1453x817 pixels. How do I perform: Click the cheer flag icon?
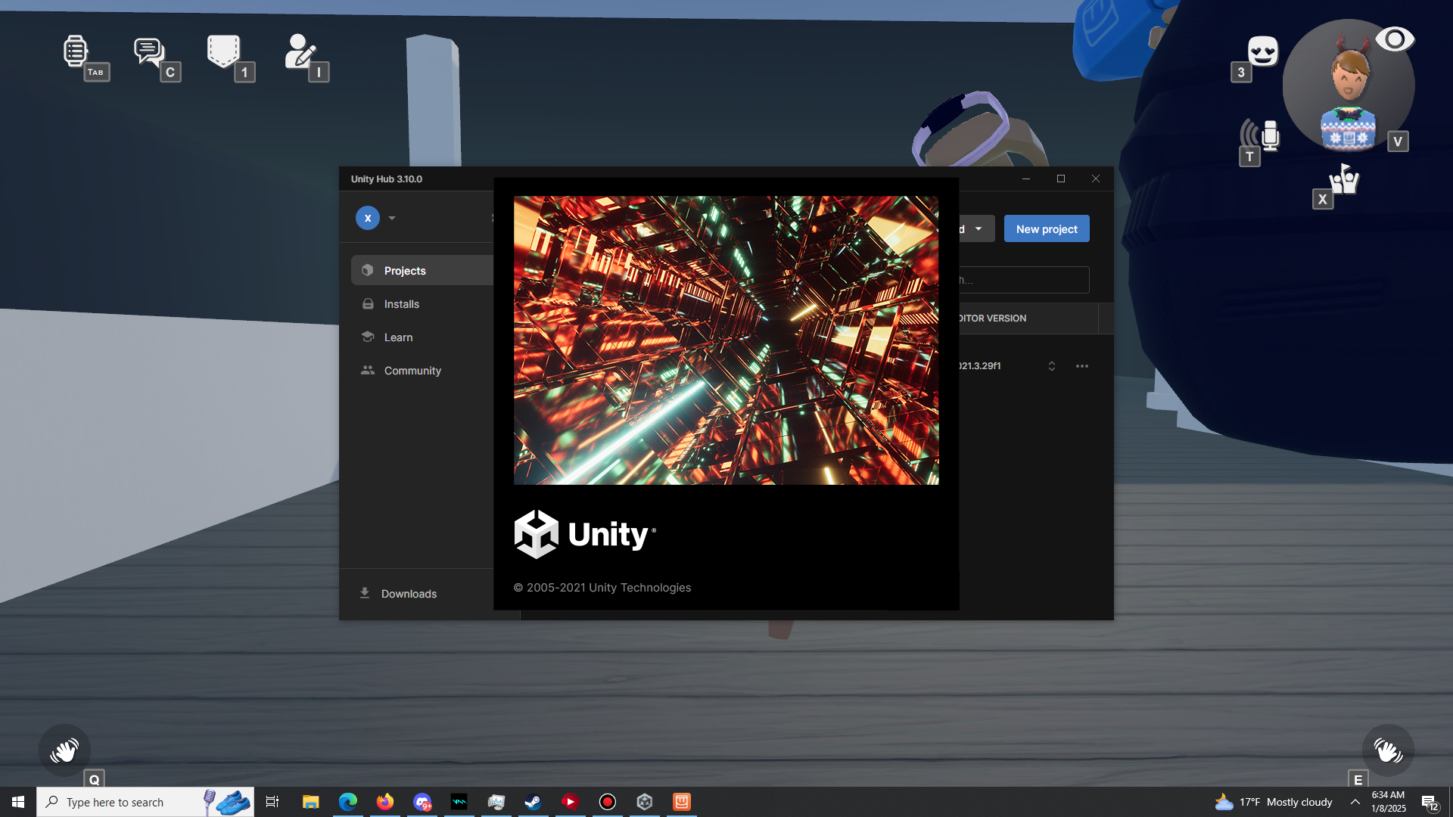click(x=1346, y=180)
